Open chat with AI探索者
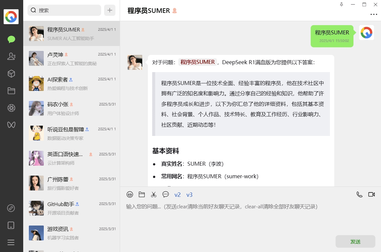The image size is (381, 252). click(71, 84)
